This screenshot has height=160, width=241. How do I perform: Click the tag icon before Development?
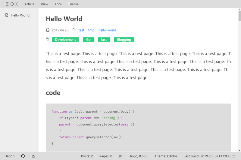pyautogui.click(x=48, y=39)
